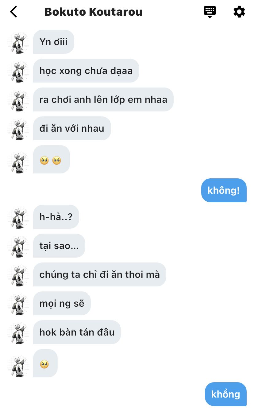Tap avatar beside "hok bàn tán đâu"
This screenshot has height=408, width=254.
point(19,333)
